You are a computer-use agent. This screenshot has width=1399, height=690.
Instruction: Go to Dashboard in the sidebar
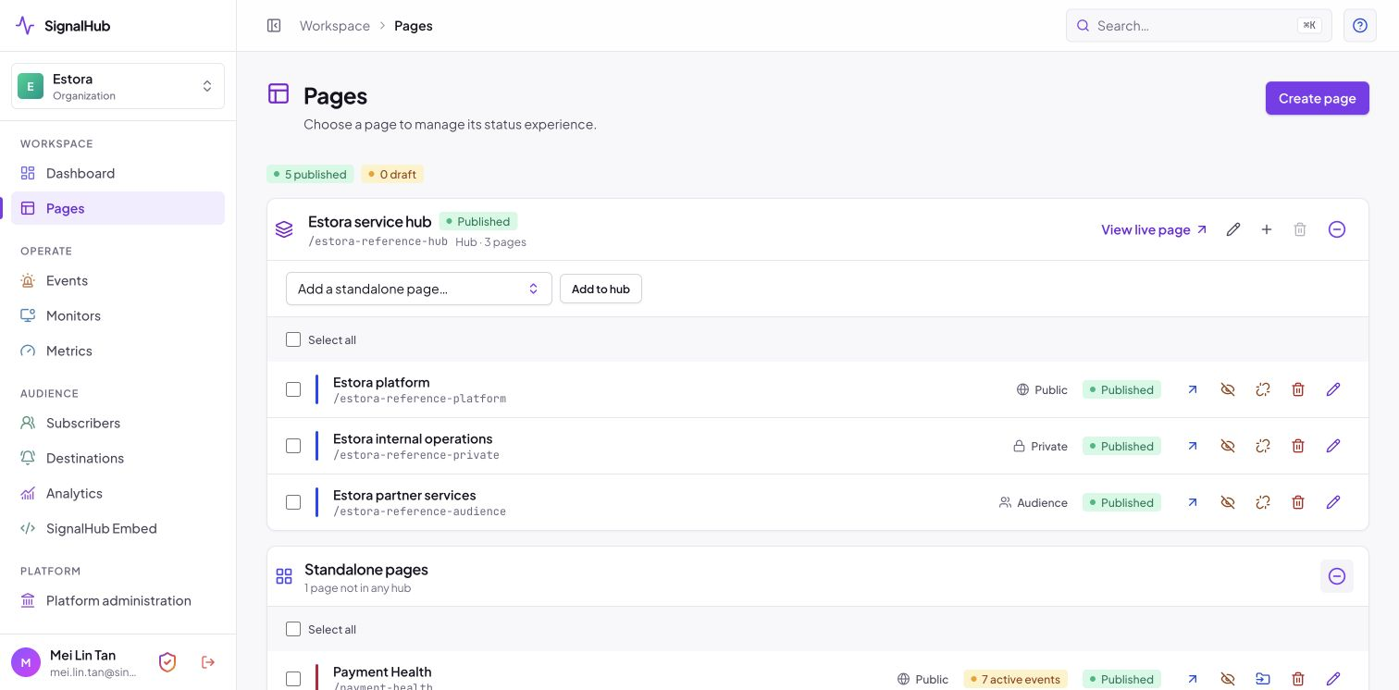pyautogui.click(x=118, y=173)
